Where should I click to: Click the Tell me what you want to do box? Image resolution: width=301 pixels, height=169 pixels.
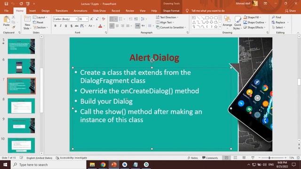pos(208,11)
